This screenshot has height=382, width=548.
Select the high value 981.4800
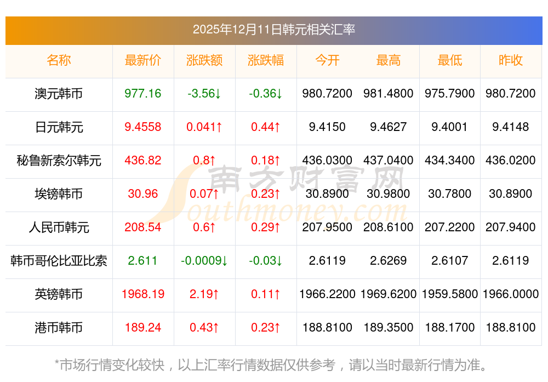389,94
